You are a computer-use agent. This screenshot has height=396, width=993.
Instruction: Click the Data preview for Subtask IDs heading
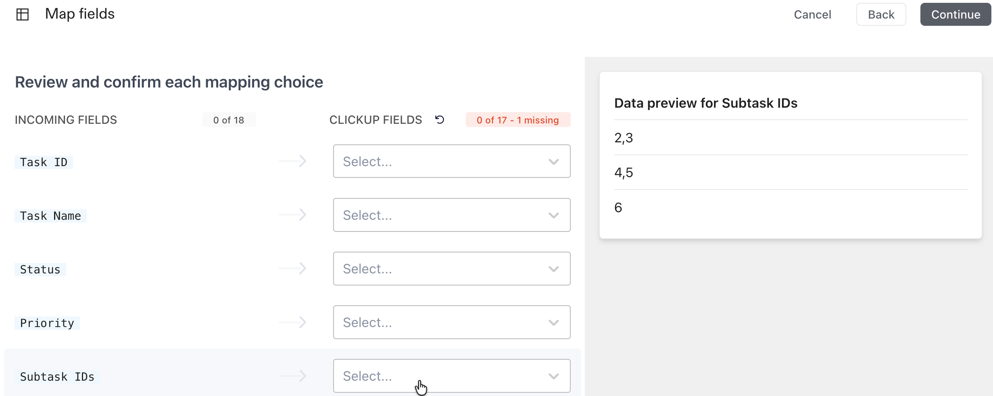pos(705,103)
